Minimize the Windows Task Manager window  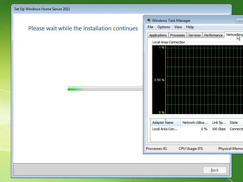pos(239,21)
